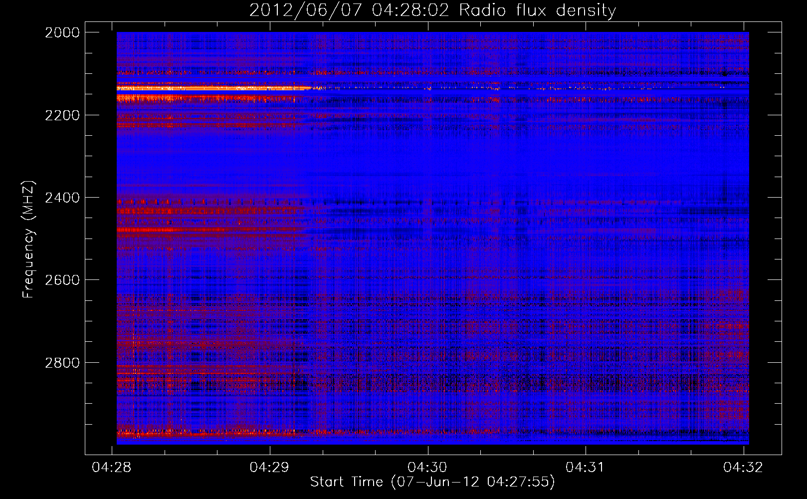Click the 'Frequency (MHZ)' y-axis title
807x499 pixels.
[x=29, y=240]
